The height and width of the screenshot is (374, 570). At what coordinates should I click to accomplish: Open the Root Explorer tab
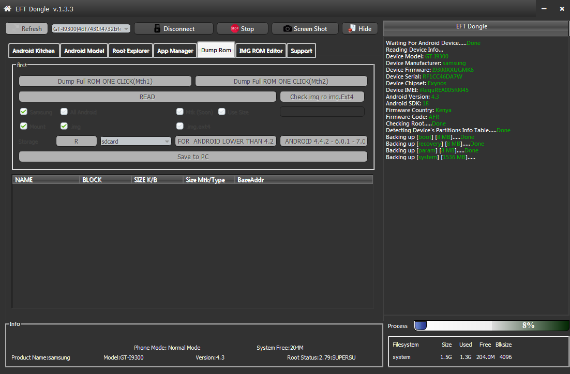coord(130,51)
